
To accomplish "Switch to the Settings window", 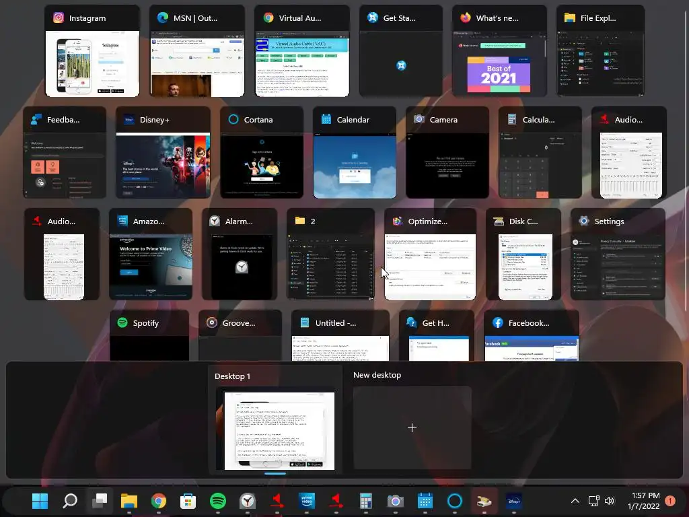I will (618, 254).
